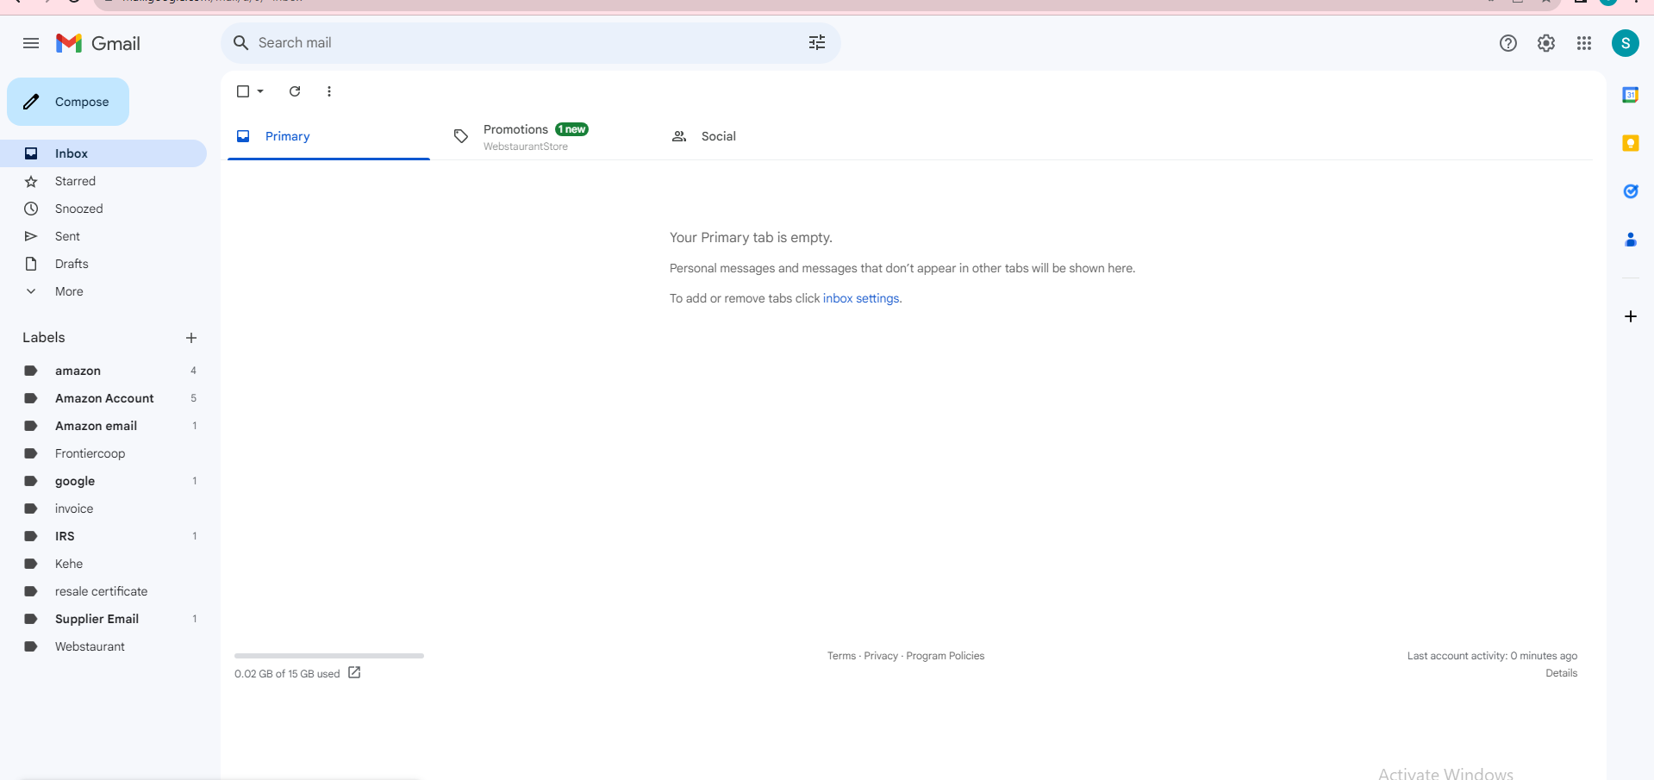Viewport: 1654px width, 780px height.
Task: Open the Program Policies link
Action: 945,656
